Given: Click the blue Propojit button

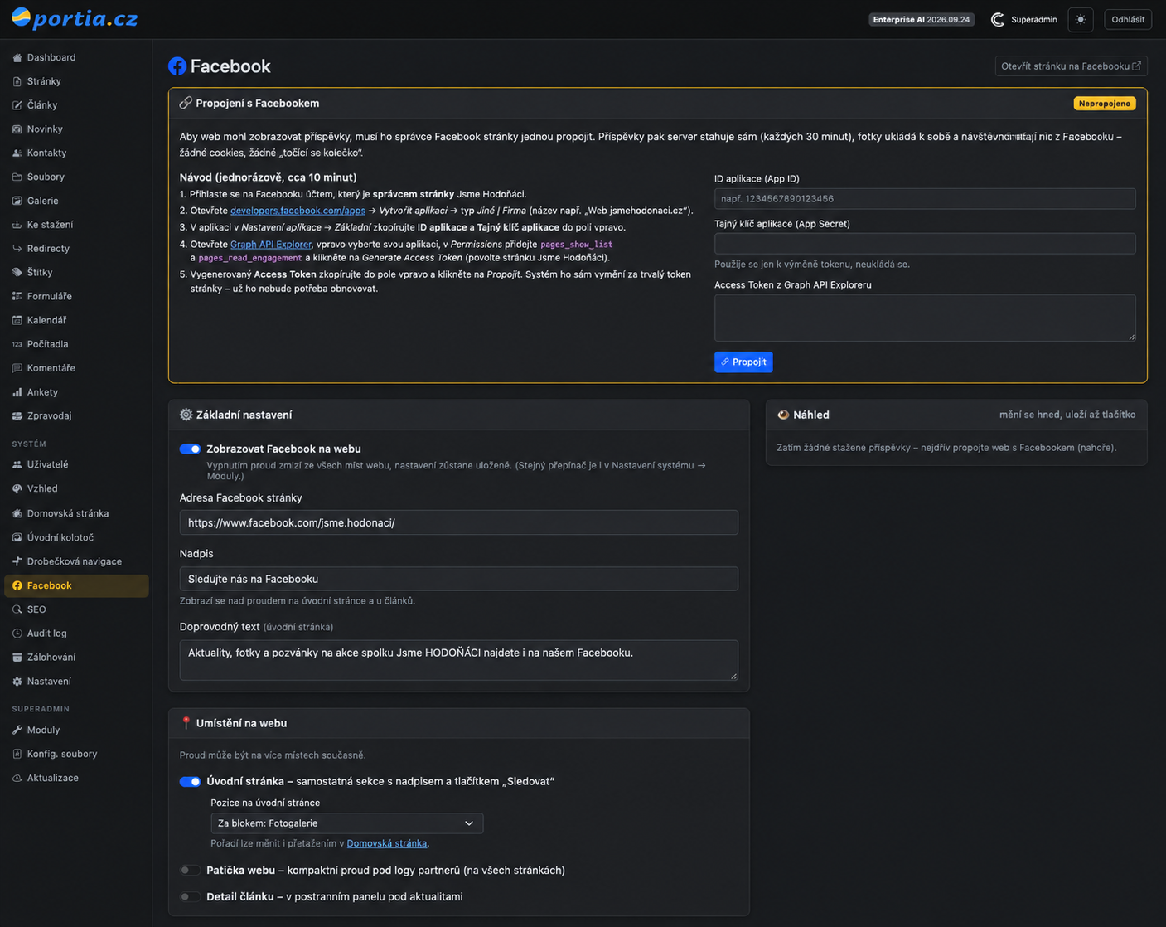Looking at the screenshot, I should 743,362.
